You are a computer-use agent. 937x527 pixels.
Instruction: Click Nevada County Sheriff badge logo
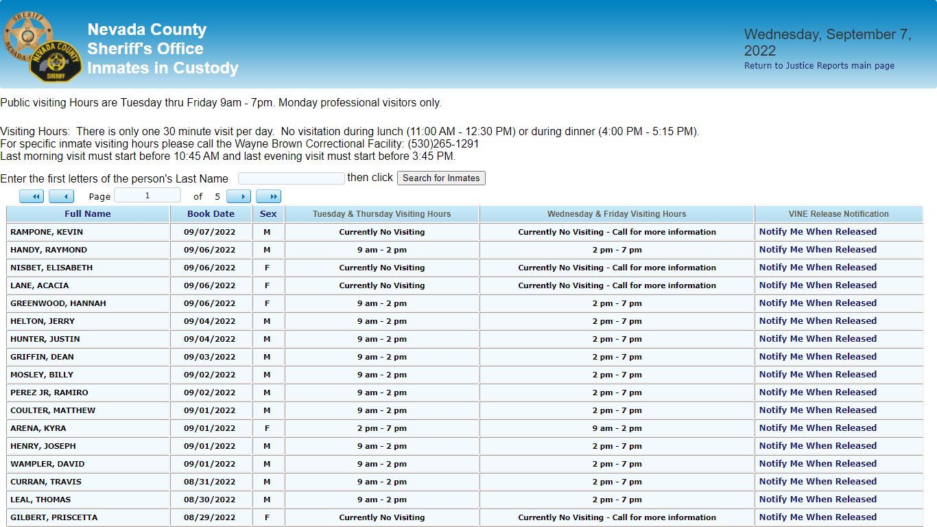(x=43, y=47)
